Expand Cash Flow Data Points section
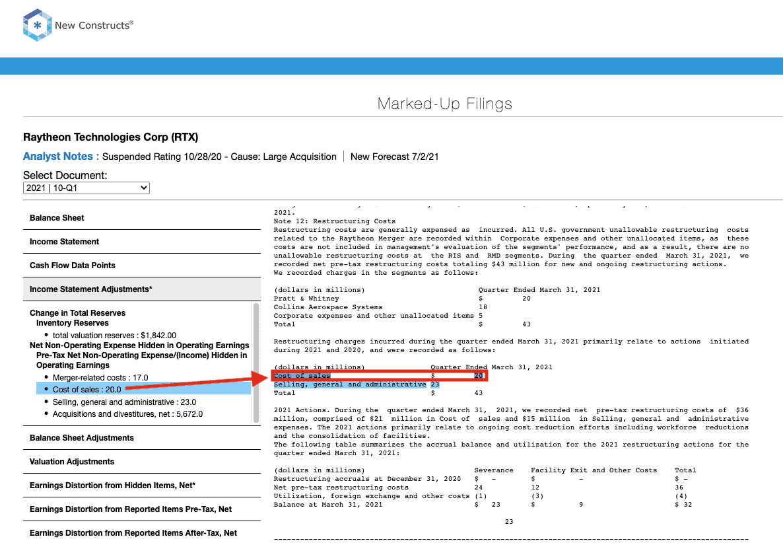Screen dimensions: 783x543 click(142, 266)
